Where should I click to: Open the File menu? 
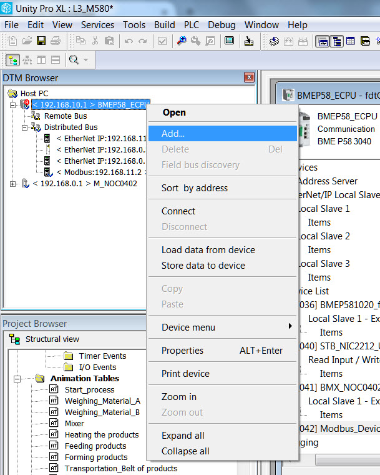pos(11,25)
